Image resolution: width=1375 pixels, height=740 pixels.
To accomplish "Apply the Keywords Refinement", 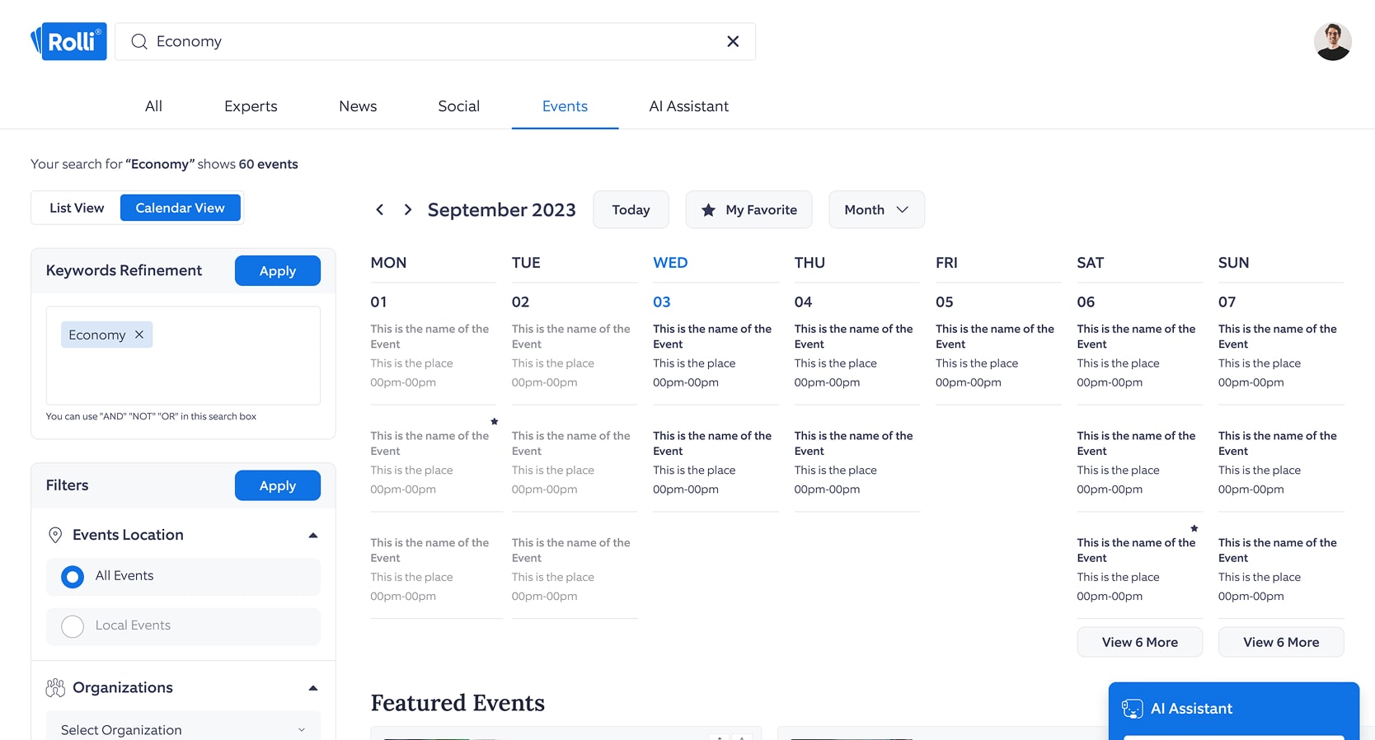I will click(x=278, y=271).
